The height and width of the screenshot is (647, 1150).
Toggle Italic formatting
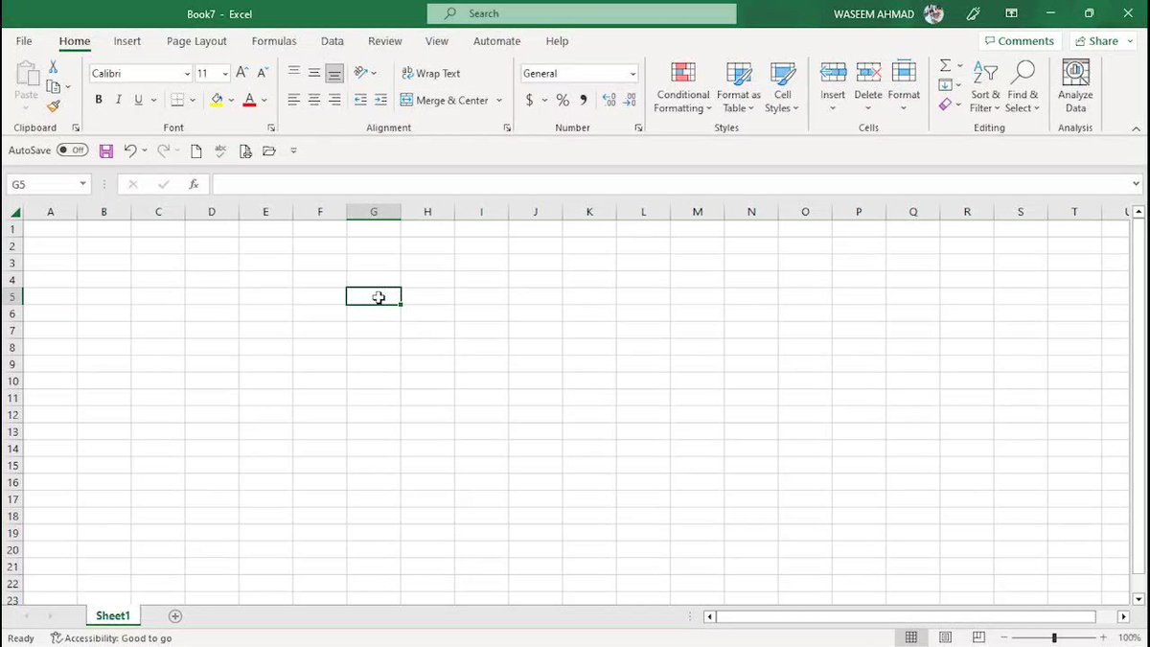click(x=119, y=100)
